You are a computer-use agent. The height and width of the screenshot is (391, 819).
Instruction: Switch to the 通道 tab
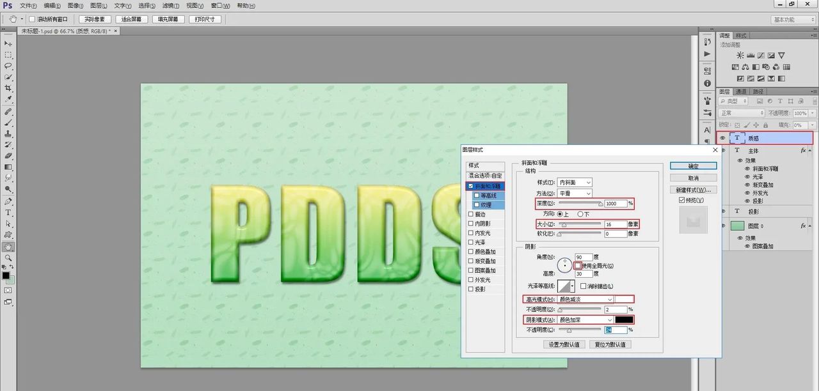tap(742, 91)
